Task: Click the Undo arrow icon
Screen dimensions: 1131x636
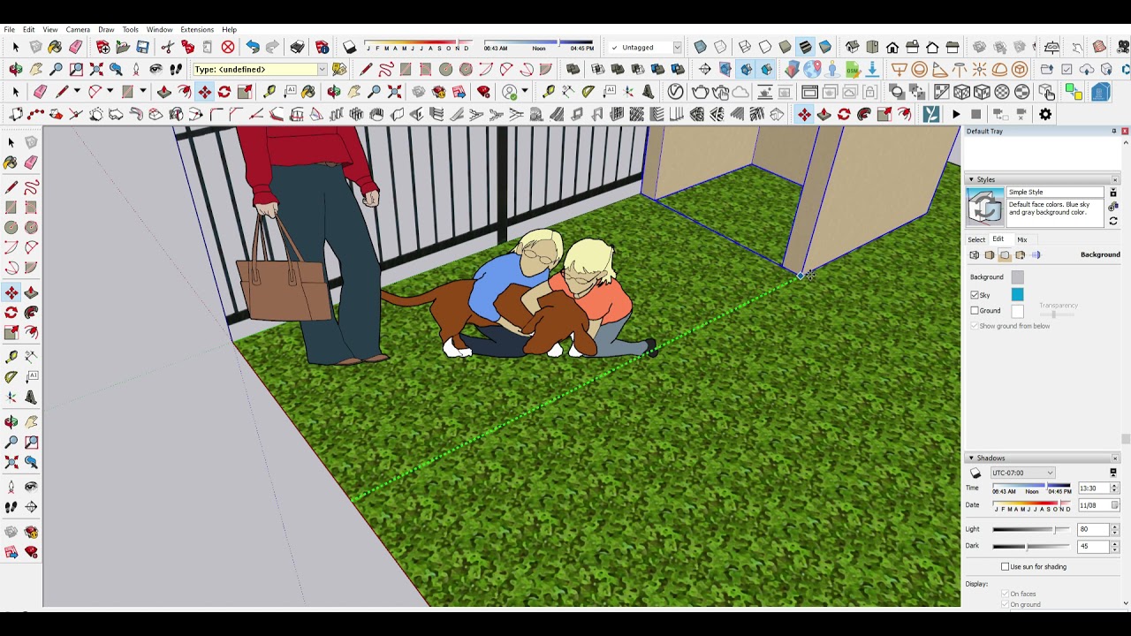Action: pos(253,47)
